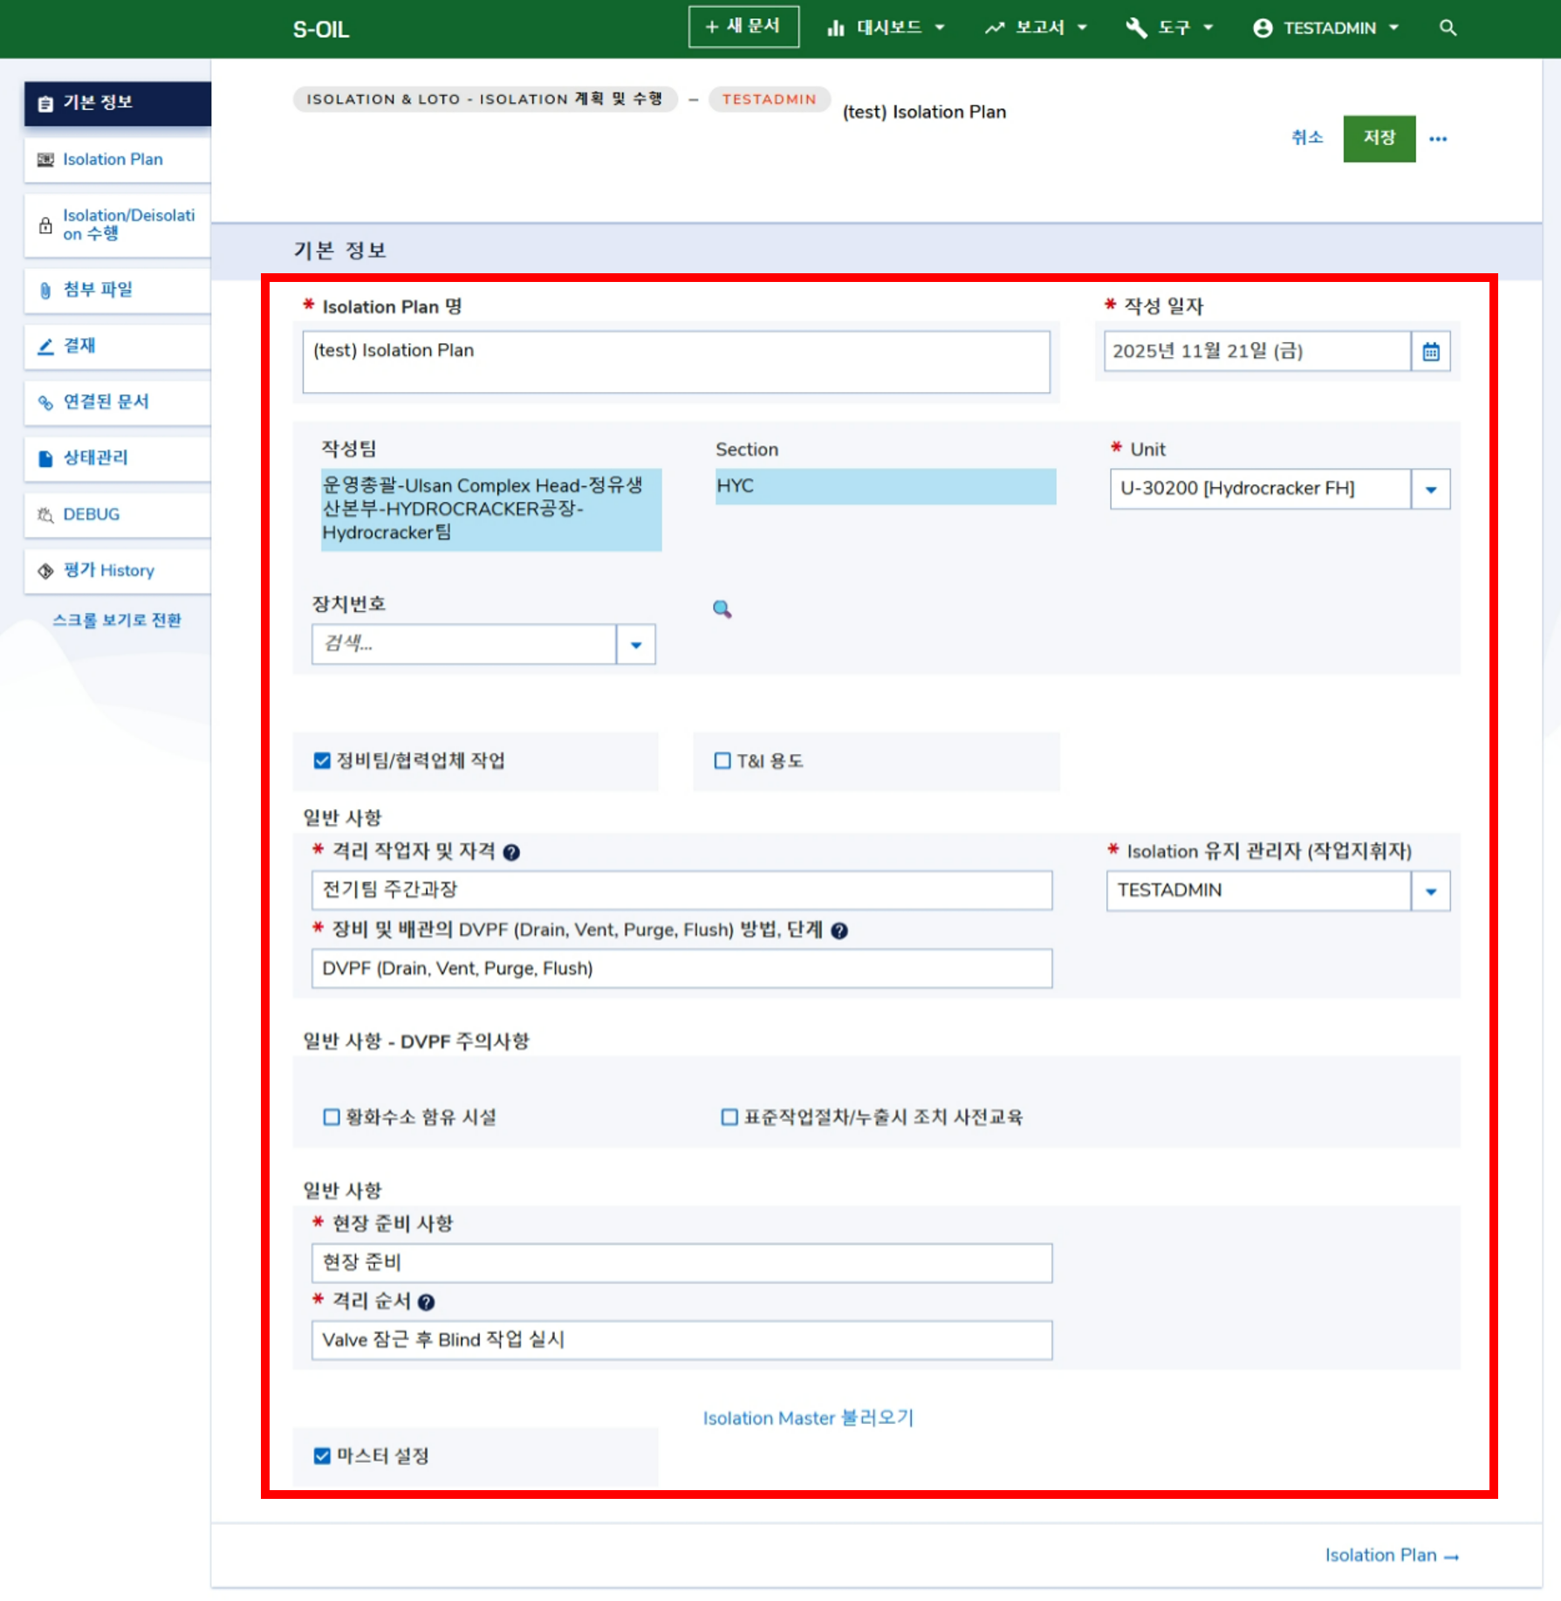Expand the Unit dropdown
The height and width of the screenshot is (1601, 1561).
click(1430, 490)
